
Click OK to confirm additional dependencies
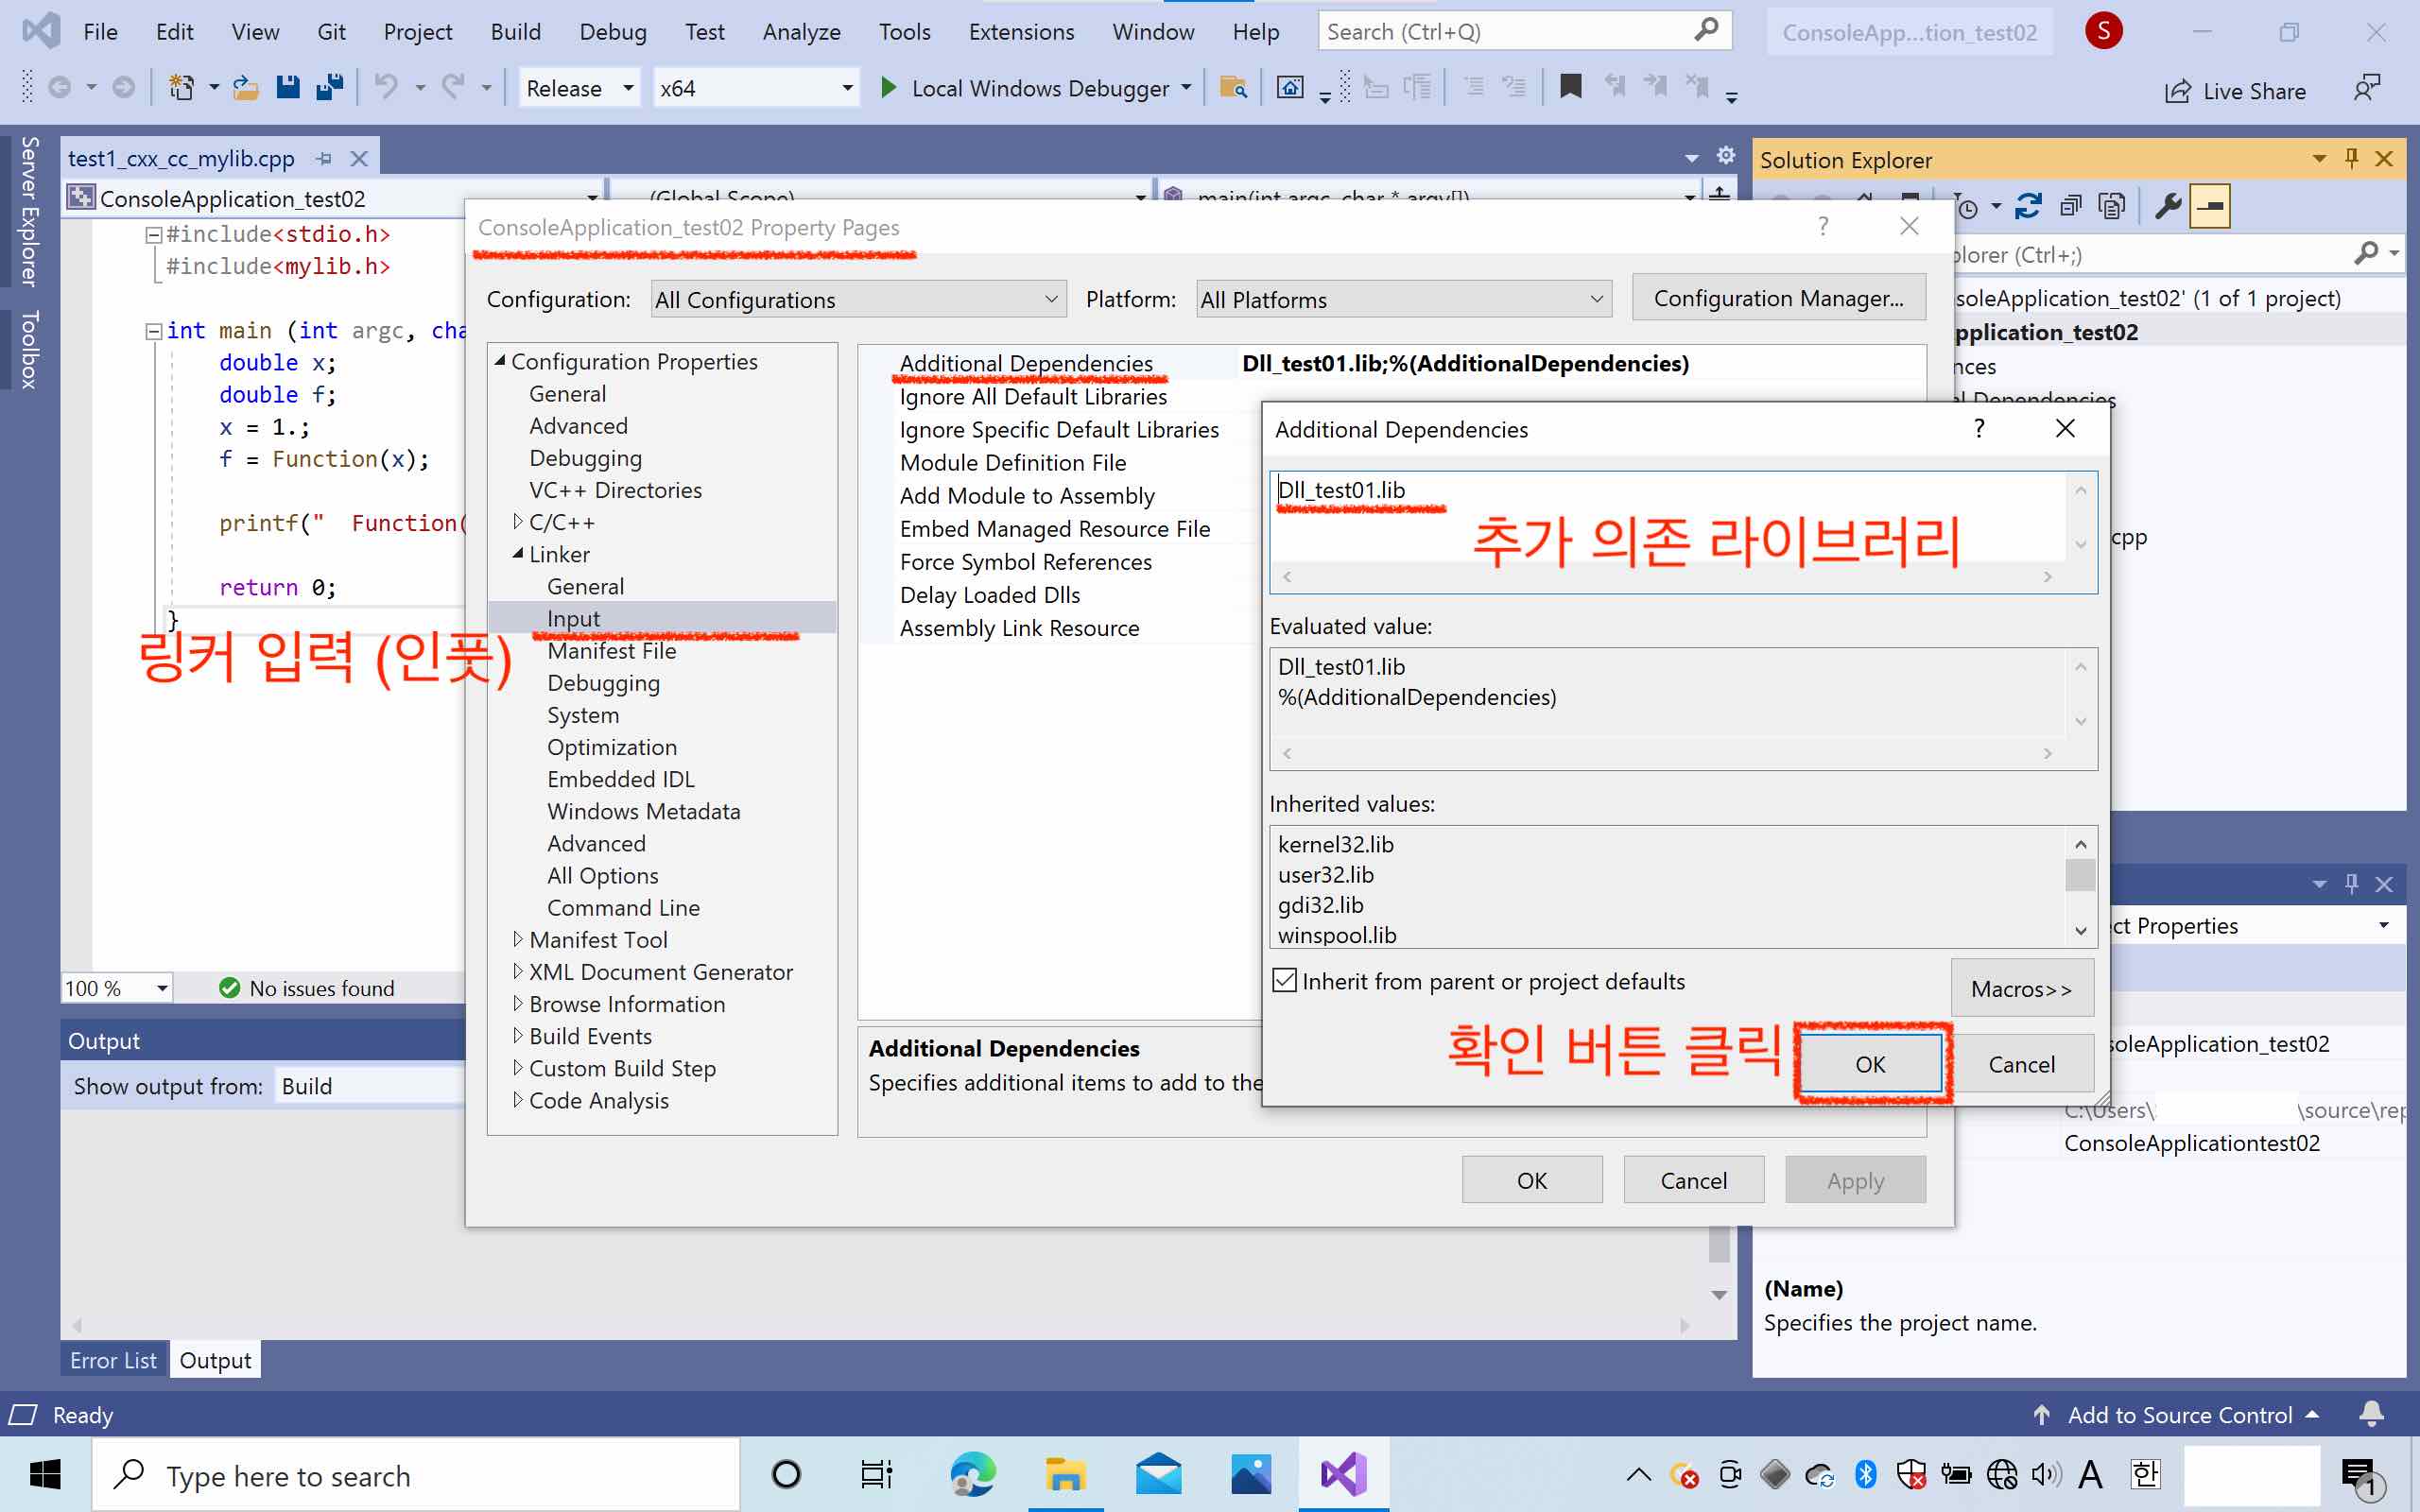tap(1870, 1064)
